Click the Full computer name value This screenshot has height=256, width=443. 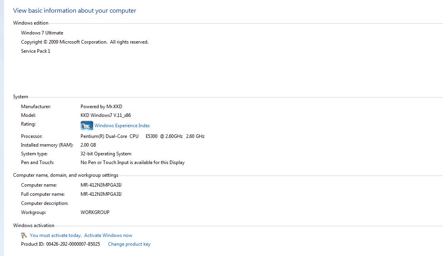coord(101,194)
